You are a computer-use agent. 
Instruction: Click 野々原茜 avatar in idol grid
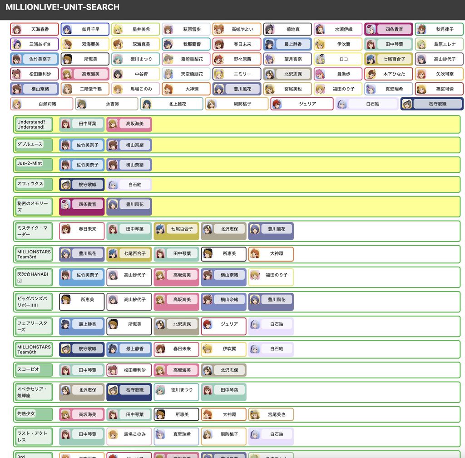point(219,59)
